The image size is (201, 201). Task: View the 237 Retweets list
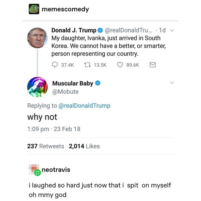coord(45,146)
